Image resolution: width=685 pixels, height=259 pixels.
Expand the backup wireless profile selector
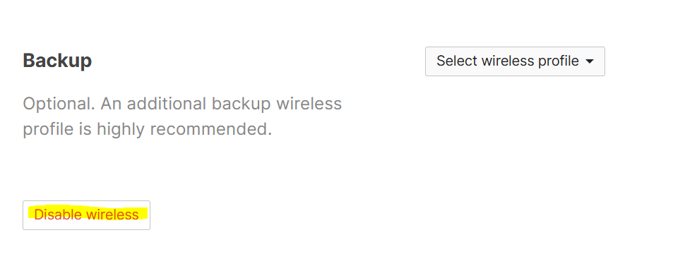click(x=515, y=61)
